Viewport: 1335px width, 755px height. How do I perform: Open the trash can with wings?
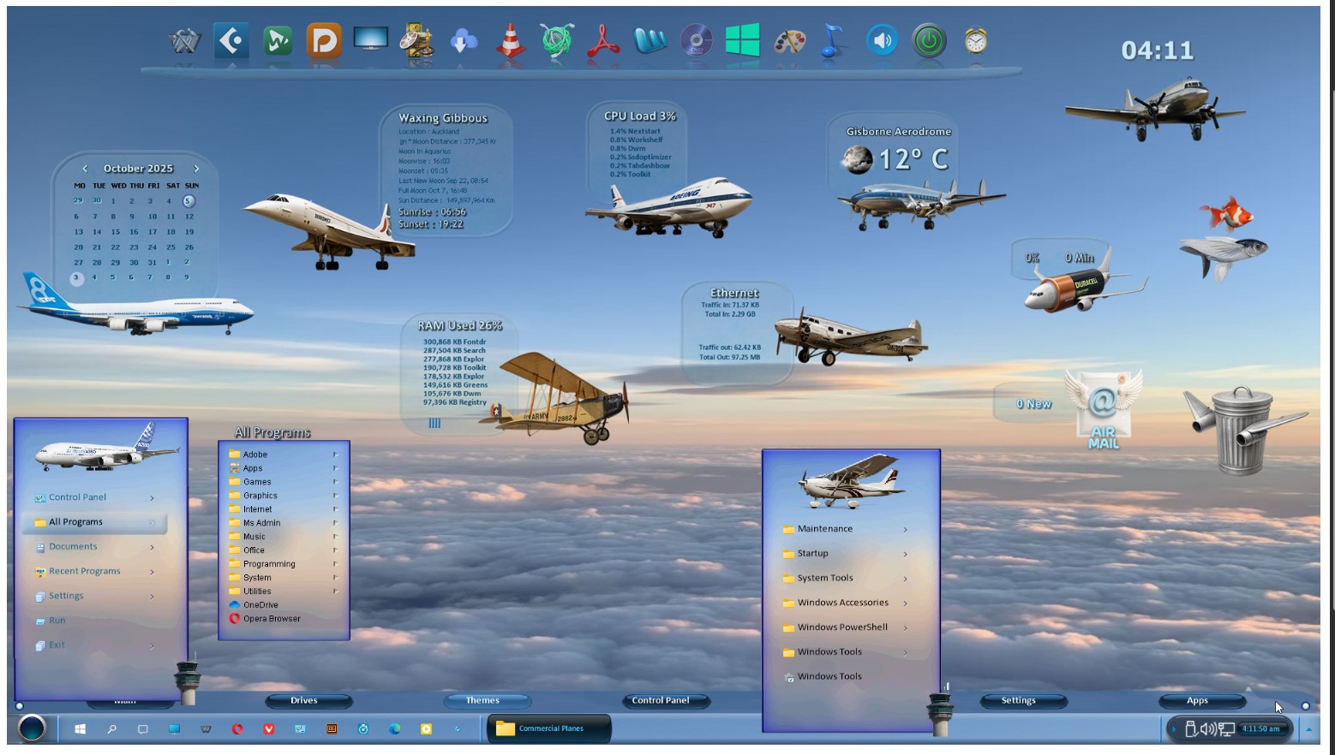point(1241,430)
